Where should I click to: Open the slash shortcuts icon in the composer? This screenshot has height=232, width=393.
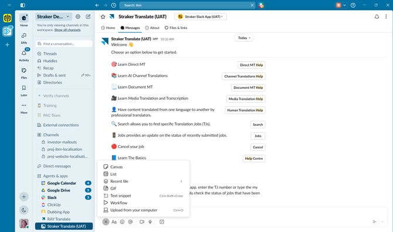(162, 221)
